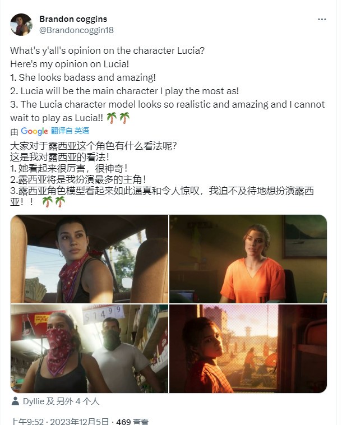Open Brandon coggins display name link
This screenshot has height=425, width=342.
pos(73,19)
